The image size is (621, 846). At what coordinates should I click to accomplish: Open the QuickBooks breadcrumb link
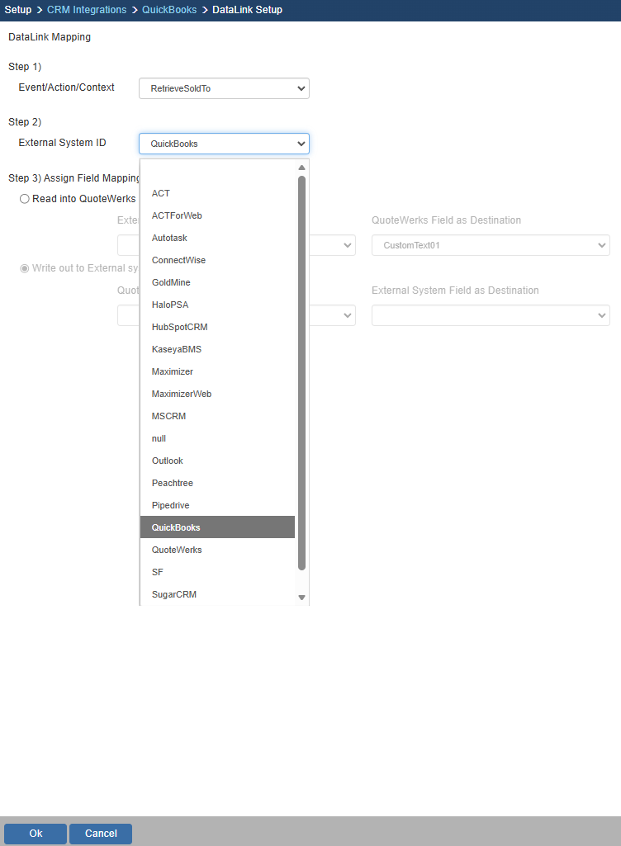pos(169,10)
